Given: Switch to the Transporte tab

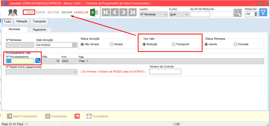Looking at the screenshot, I should point(39,22).
